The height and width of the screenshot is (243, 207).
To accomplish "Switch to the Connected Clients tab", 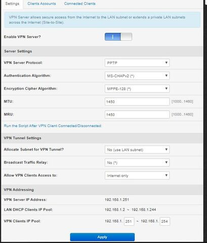I will point(79,4).
